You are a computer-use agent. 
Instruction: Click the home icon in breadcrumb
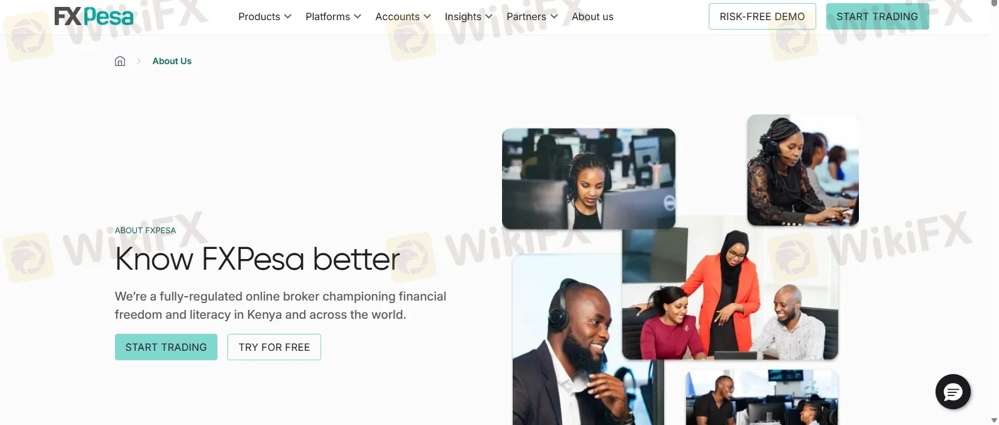point(120,61)
